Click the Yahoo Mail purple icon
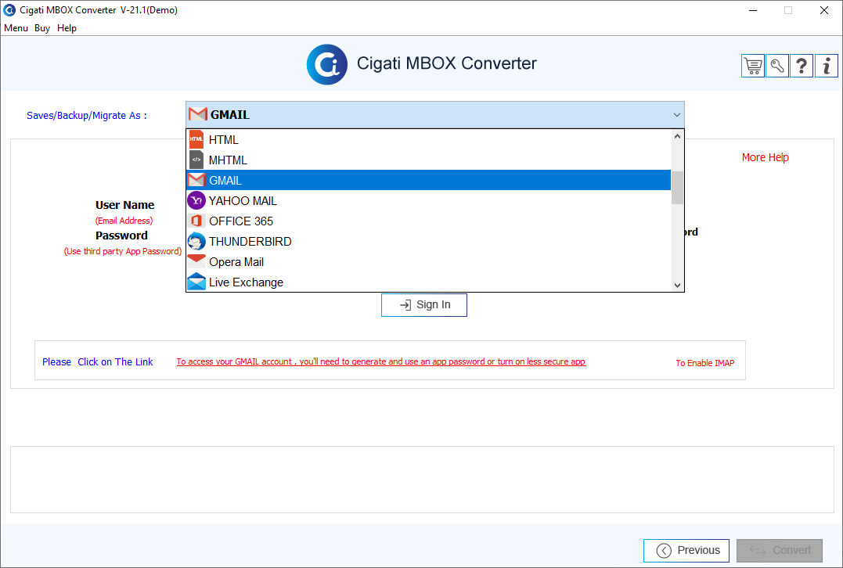 (196, 201)
